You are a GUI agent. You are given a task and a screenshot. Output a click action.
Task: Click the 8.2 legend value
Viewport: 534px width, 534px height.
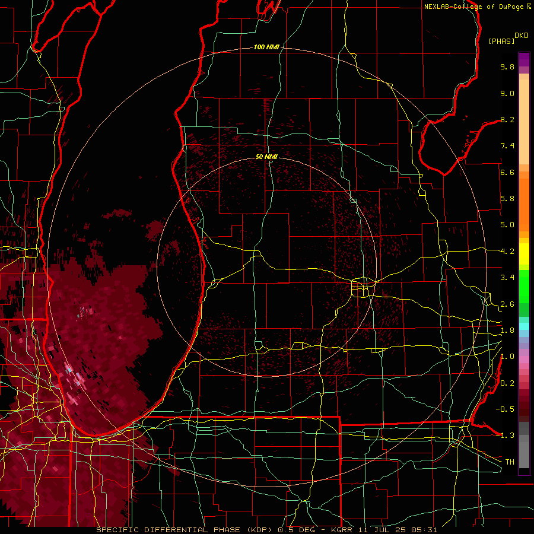507,119
